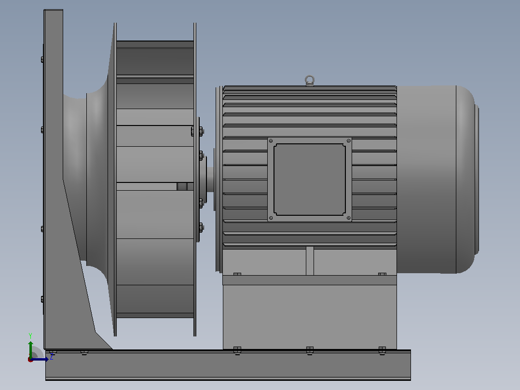Select the impeller front shroud ring
The image size is (520, 390).
(x=115, y=180)
